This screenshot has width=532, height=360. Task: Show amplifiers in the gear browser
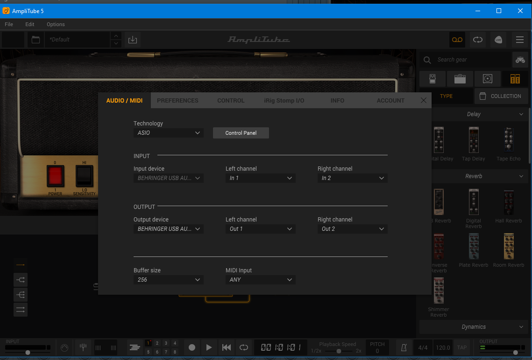pos(460,79)
